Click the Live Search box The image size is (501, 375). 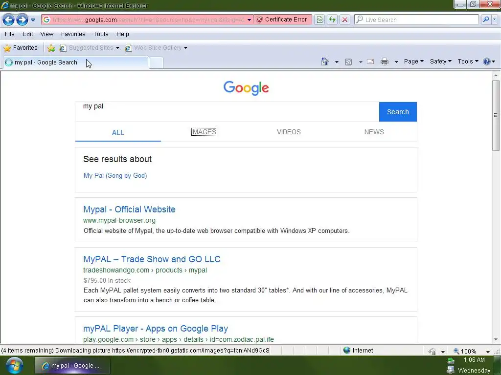point(417,20)
